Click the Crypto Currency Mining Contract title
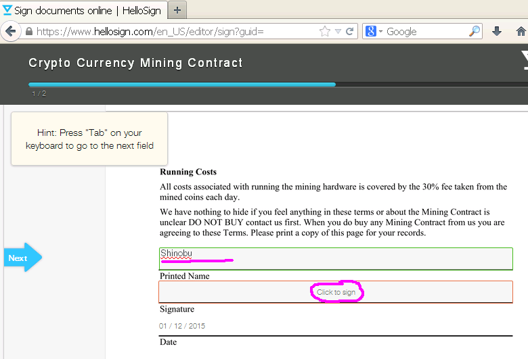 [x=135, y=63]
